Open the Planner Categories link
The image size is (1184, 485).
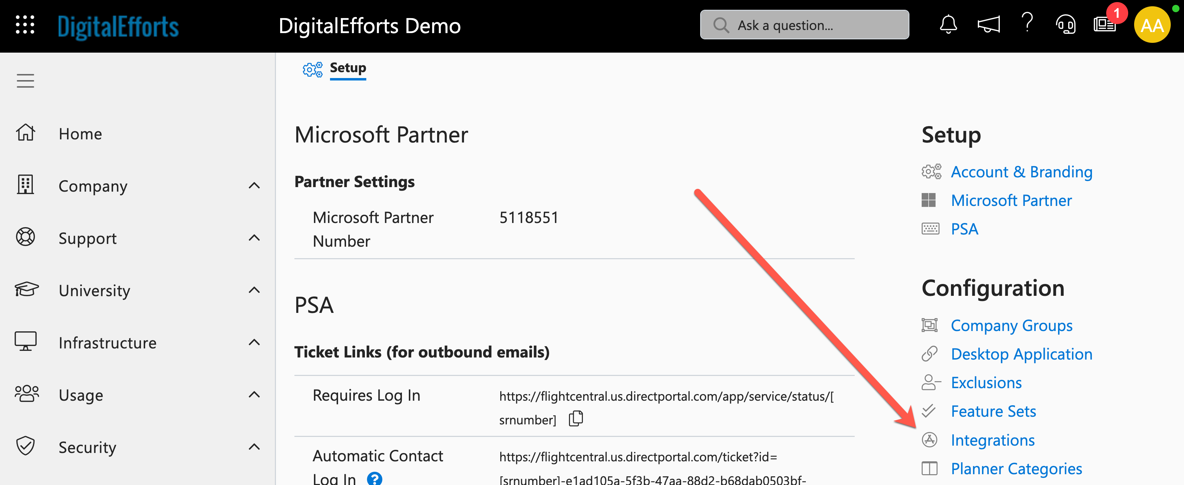(x=1016, y=469)
